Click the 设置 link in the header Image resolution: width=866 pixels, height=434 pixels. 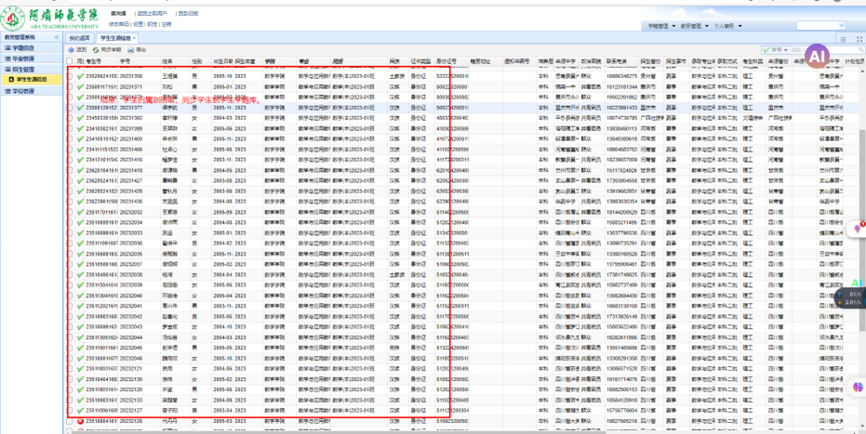[x=138, y=24]
